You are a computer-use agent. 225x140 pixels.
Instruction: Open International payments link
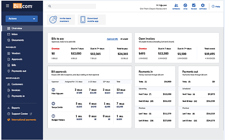coord(24,120)
